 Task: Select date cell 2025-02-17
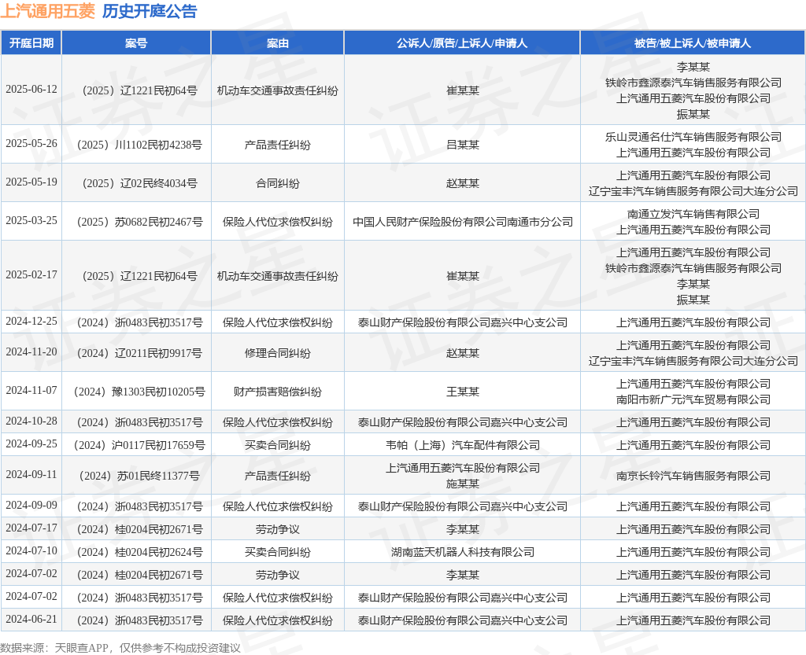pyautogui.click(x=31, y=275)
